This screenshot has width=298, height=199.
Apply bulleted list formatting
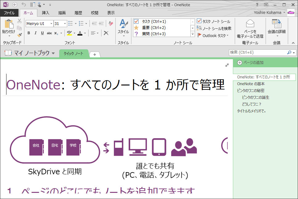[70, 23]
